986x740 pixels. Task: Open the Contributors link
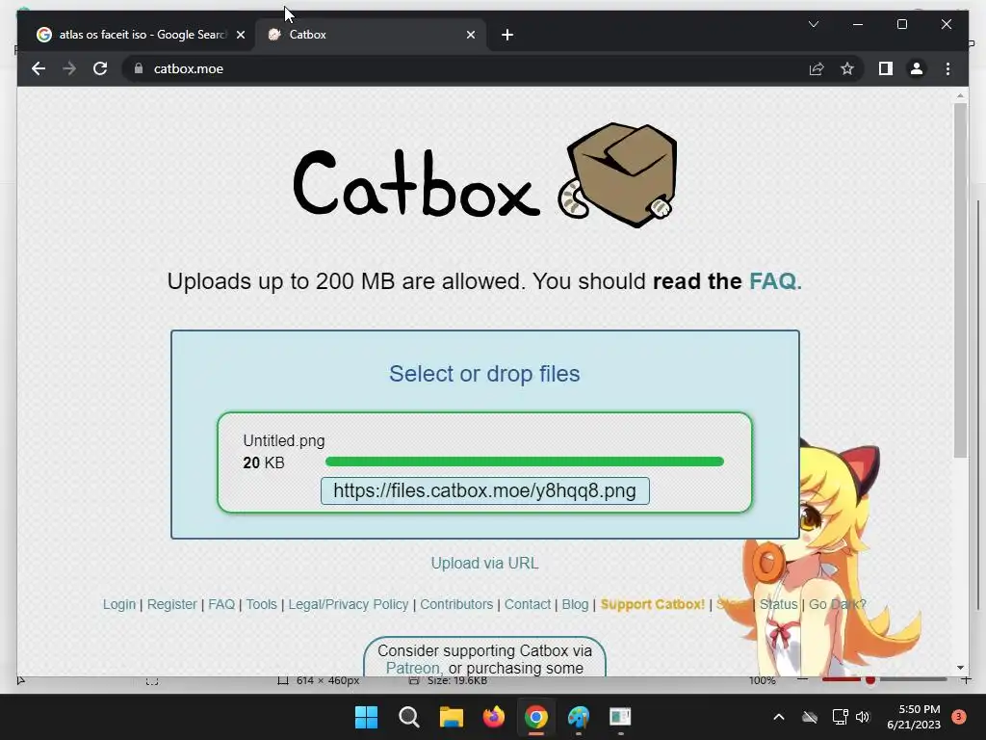pyautogui.click(x=456, y=604)
